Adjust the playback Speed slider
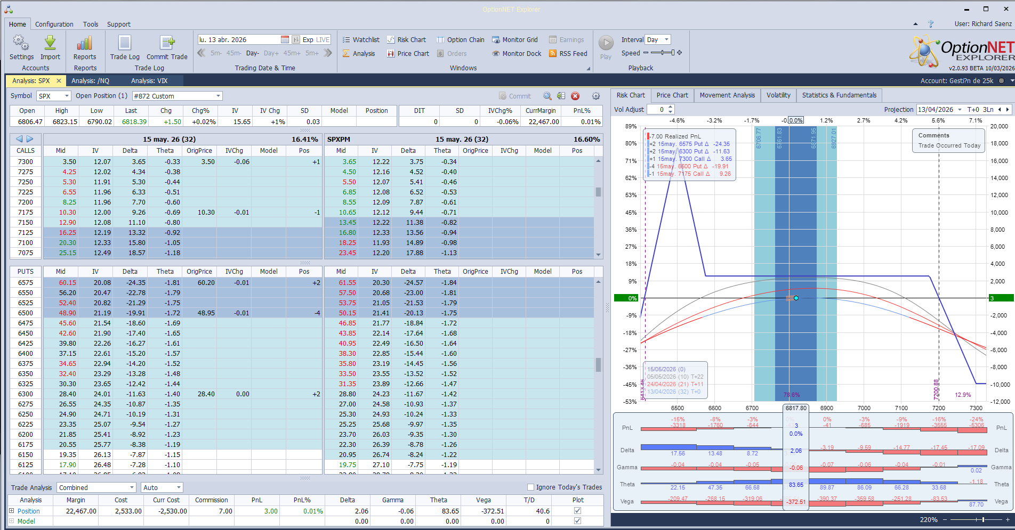Viewport: 1015px width, 530px height. tap(663, 53)
